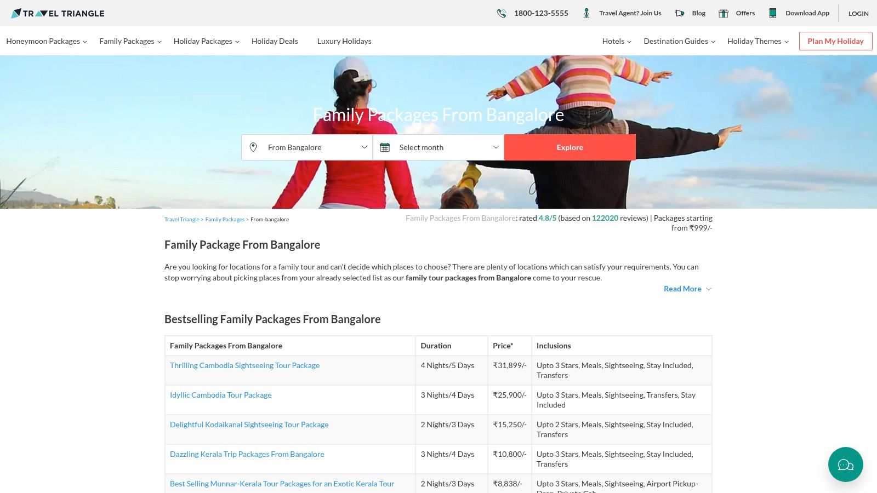Click the Travel Agent icon in the header

(586, 13)
